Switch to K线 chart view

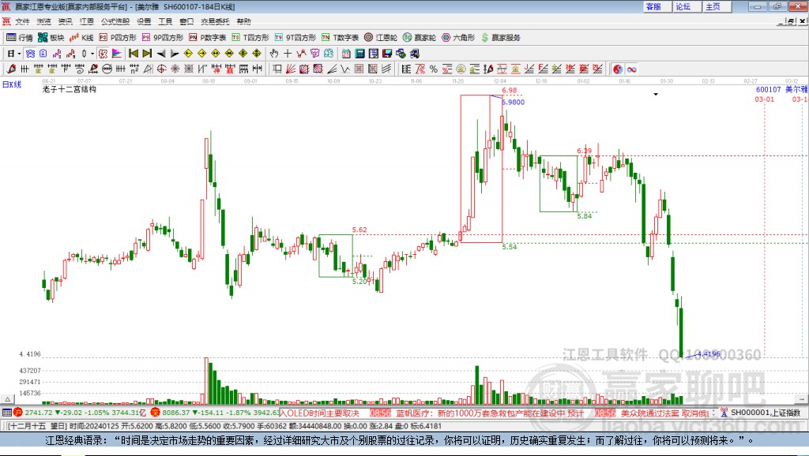coord(81,38)
